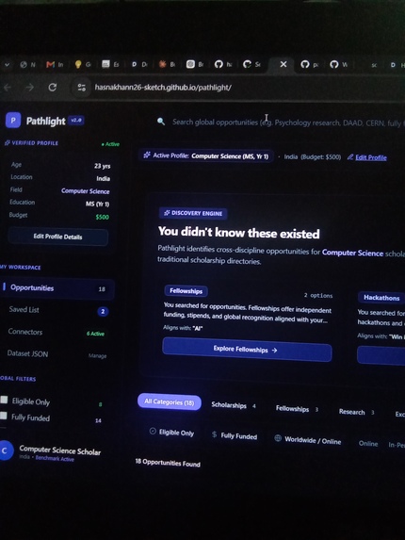This screenshot has height=540, width=405.
Task: Toggle the Fully Funded filter chip
Action: point(235,436)
